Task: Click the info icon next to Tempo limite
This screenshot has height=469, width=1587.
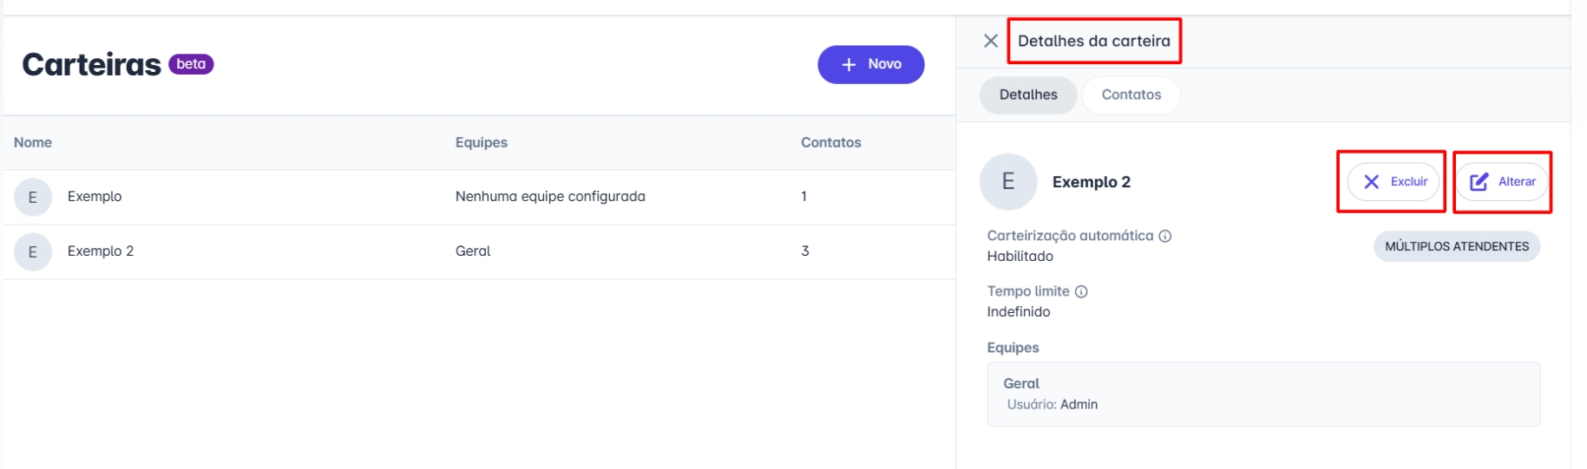Action: [1081, 292]
